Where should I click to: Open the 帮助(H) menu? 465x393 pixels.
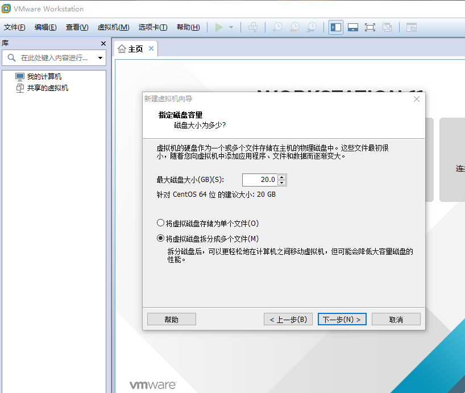pos(188,27)
